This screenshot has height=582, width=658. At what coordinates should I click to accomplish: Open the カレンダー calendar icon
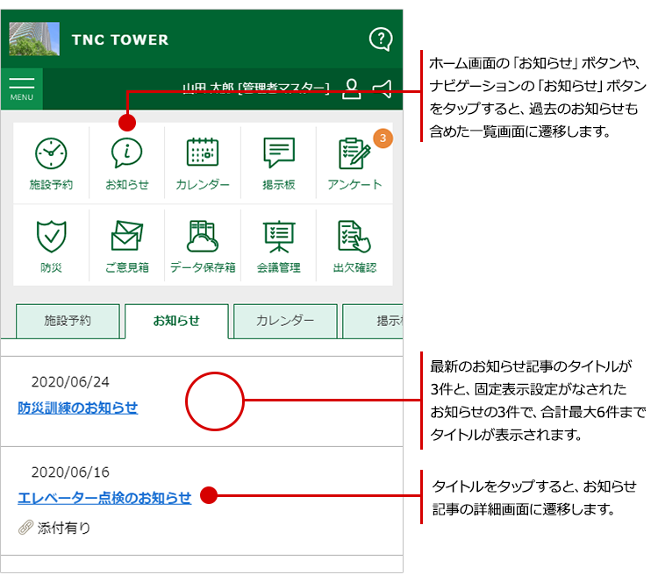click(x=203, y=153)
